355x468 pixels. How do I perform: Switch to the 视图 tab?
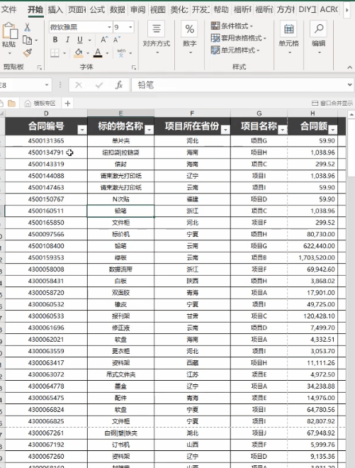pos(157,9)
